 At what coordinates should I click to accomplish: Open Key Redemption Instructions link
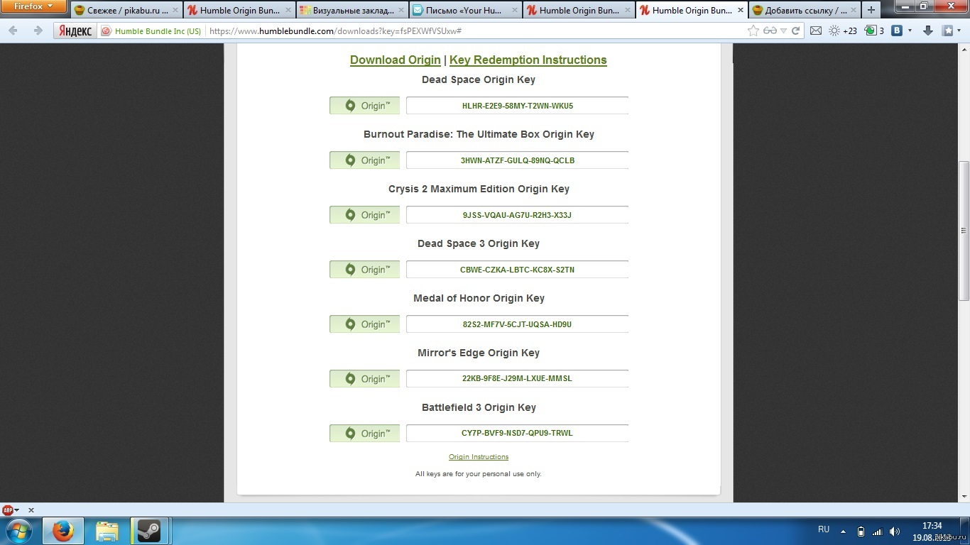point(528,60)
